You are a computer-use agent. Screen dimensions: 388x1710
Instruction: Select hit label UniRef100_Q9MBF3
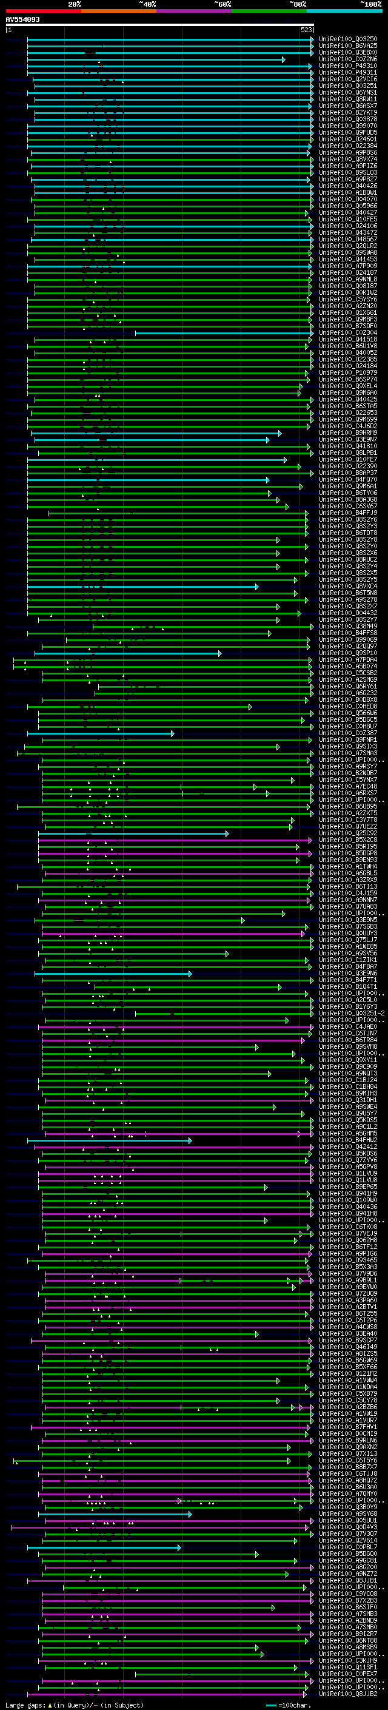(x=347, y=319)
